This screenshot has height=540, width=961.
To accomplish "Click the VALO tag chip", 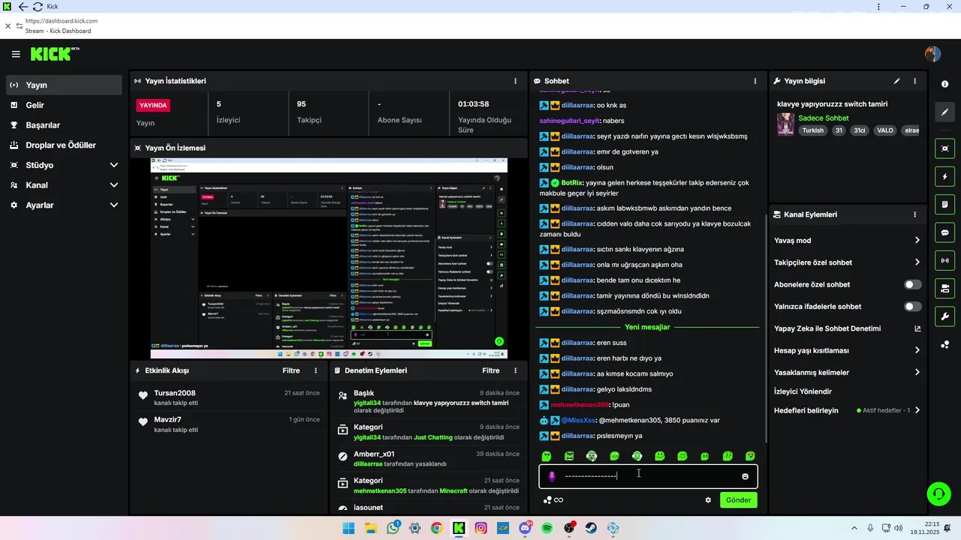I will (885, 130).
